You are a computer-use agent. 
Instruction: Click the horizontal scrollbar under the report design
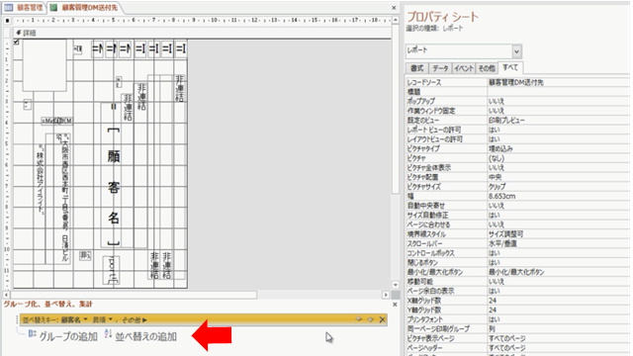(134, 295)
